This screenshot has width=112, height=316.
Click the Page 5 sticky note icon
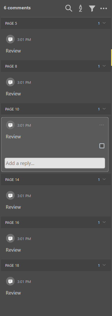click(10, 39)
